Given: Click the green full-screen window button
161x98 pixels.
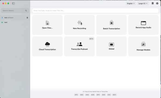Looking at the screenshot, I should (x=8, y=3).
